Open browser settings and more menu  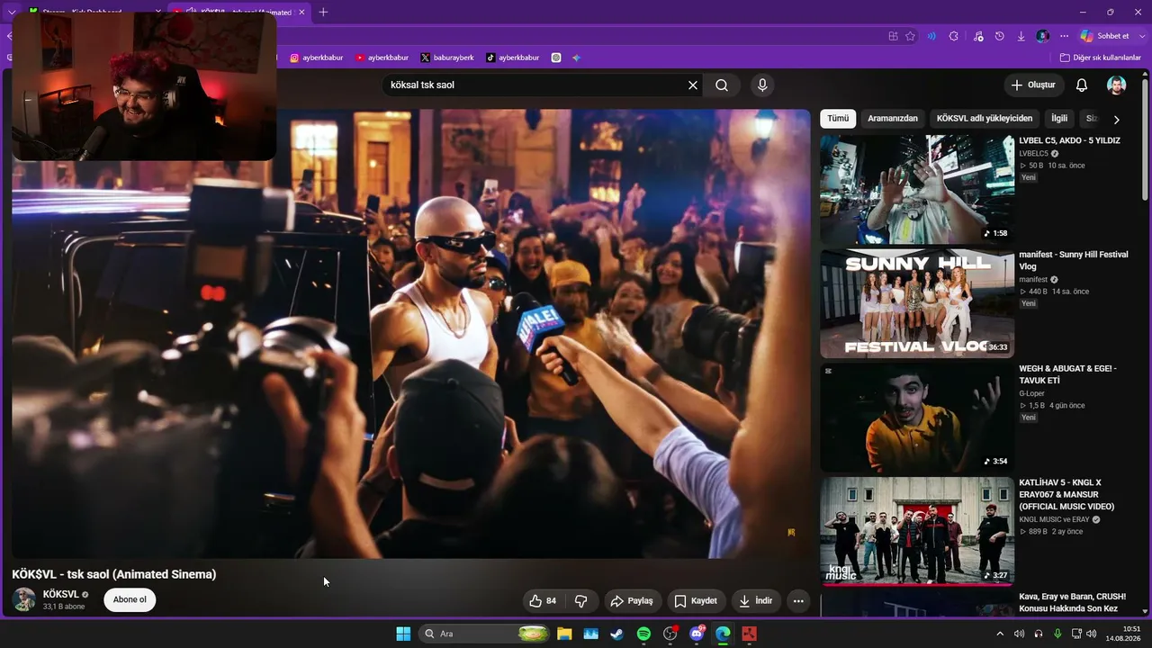pos(1065,36)
